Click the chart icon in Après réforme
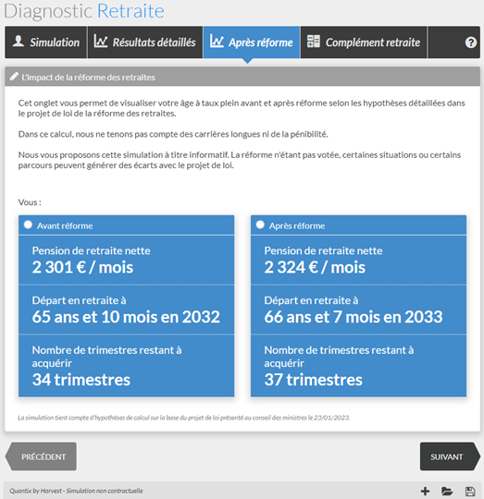 click(x=217, y=42)
